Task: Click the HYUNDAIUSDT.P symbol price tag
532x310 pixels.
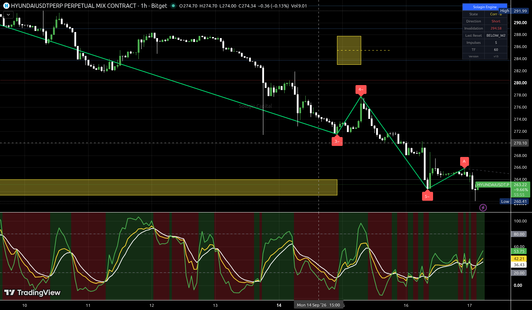Action: pyautogui.click(x=493, y=185)
